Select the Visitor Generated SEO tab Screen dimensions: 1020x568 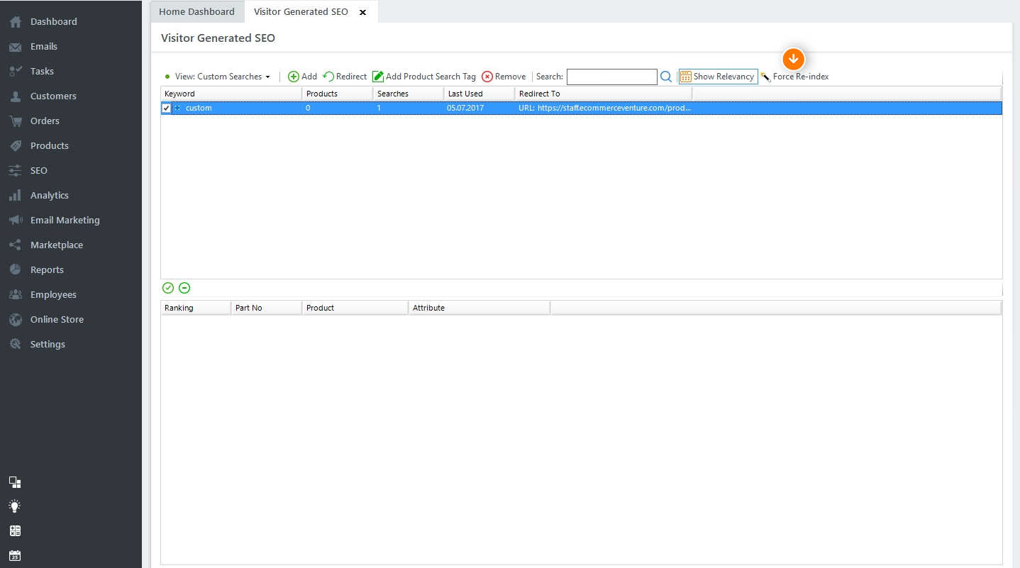tap(301, 11)
